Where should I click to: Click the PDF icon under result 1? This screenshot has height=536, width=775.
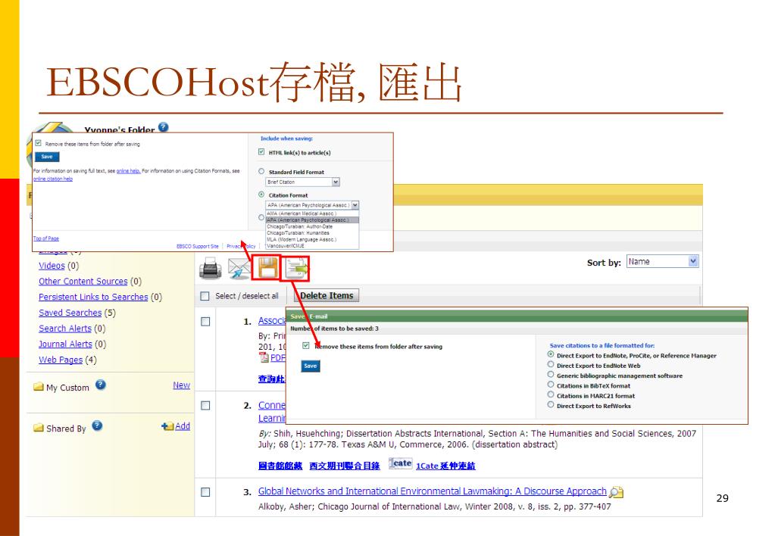coord(264,357)
